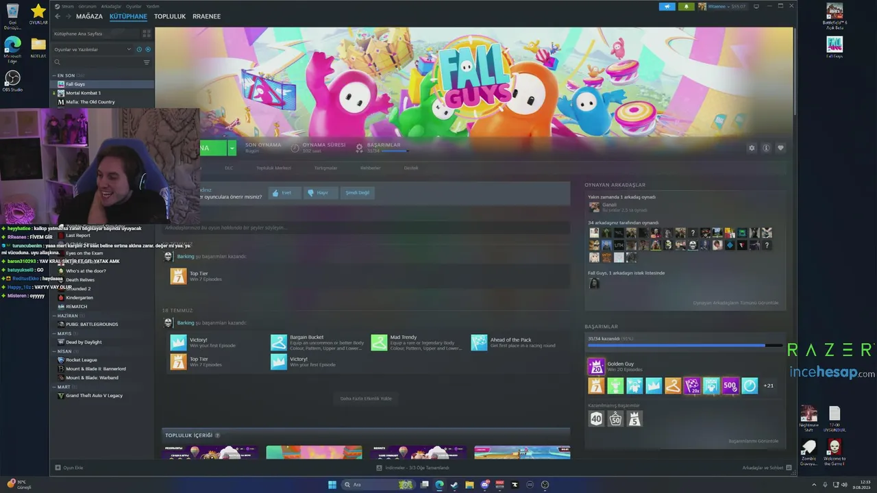The image size is (877, 493).
Task: Click the 500 achievement badge
Action: 730,385
